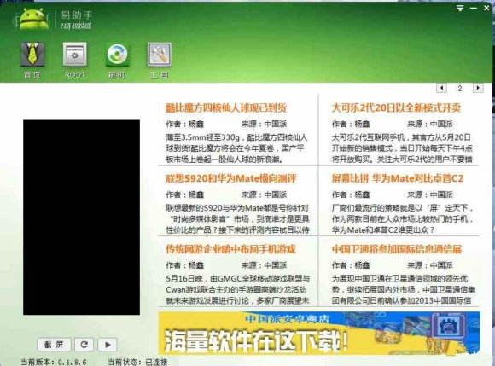This screenshot has width=495, height=366.
Task: Open the title bar dropdown menu arrow
Action: tap(460, 9)
